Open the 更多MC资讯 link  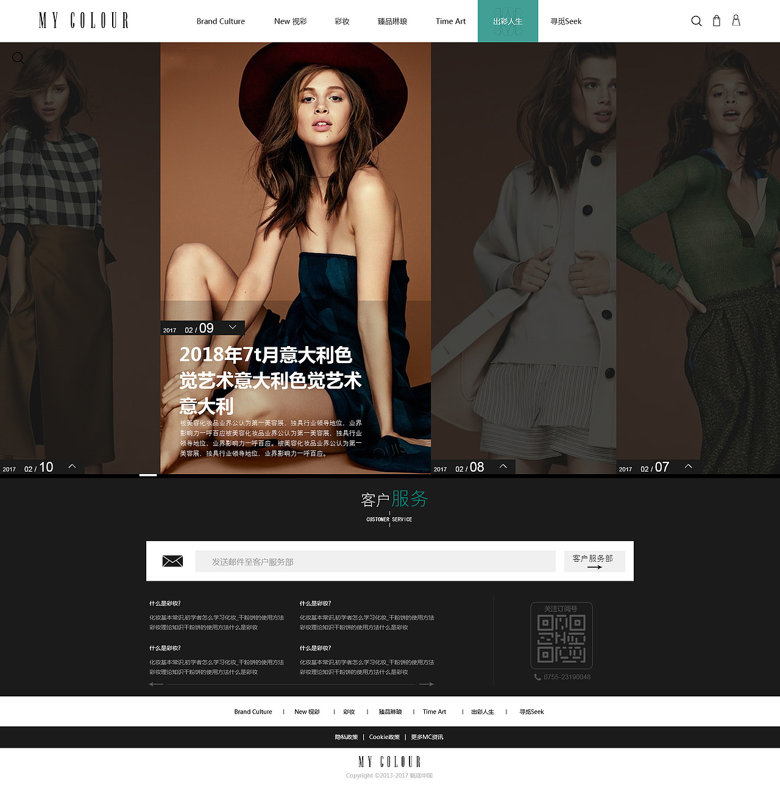pyautogui.click(x=427, y=737)
